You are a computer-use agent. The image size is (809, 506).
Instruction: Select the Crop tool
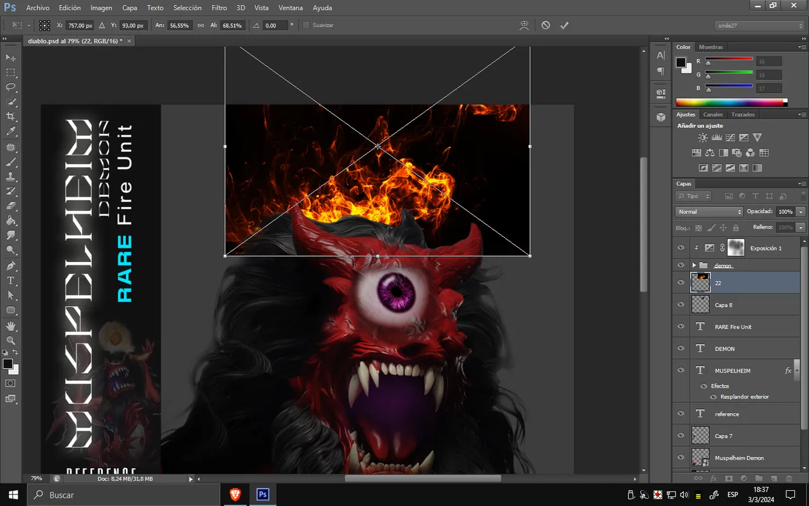coord(11,116)
